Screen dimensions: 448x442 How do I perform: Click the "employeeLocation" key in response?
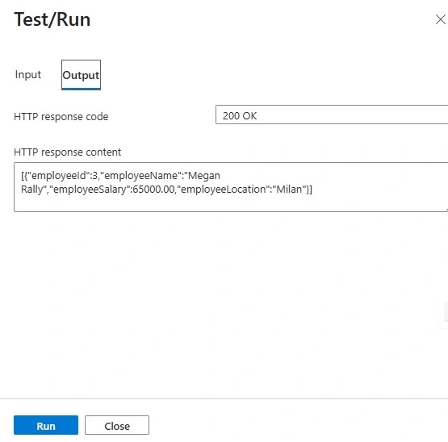click(223, 189)
